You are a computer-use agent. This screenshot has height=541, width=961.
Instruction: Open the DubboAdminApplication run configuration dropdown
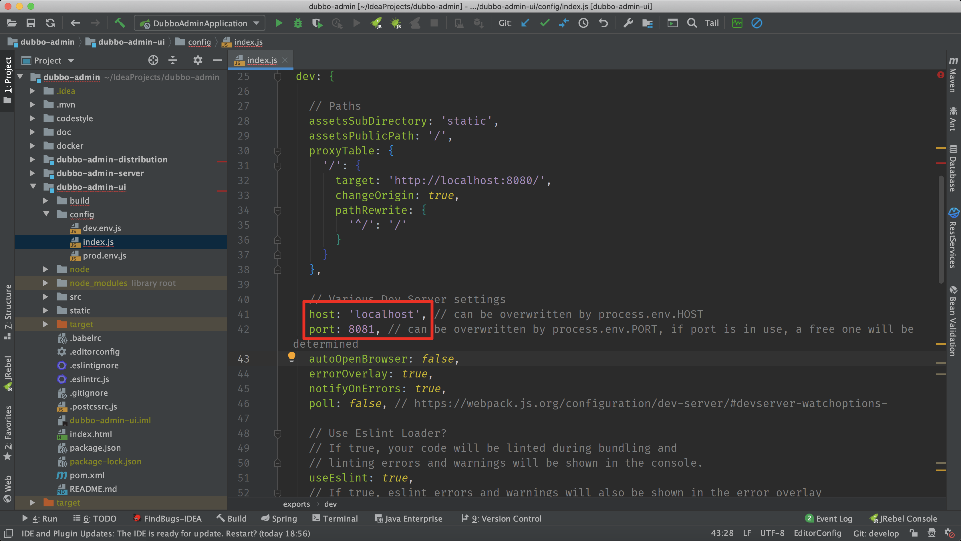pos(200,23)
